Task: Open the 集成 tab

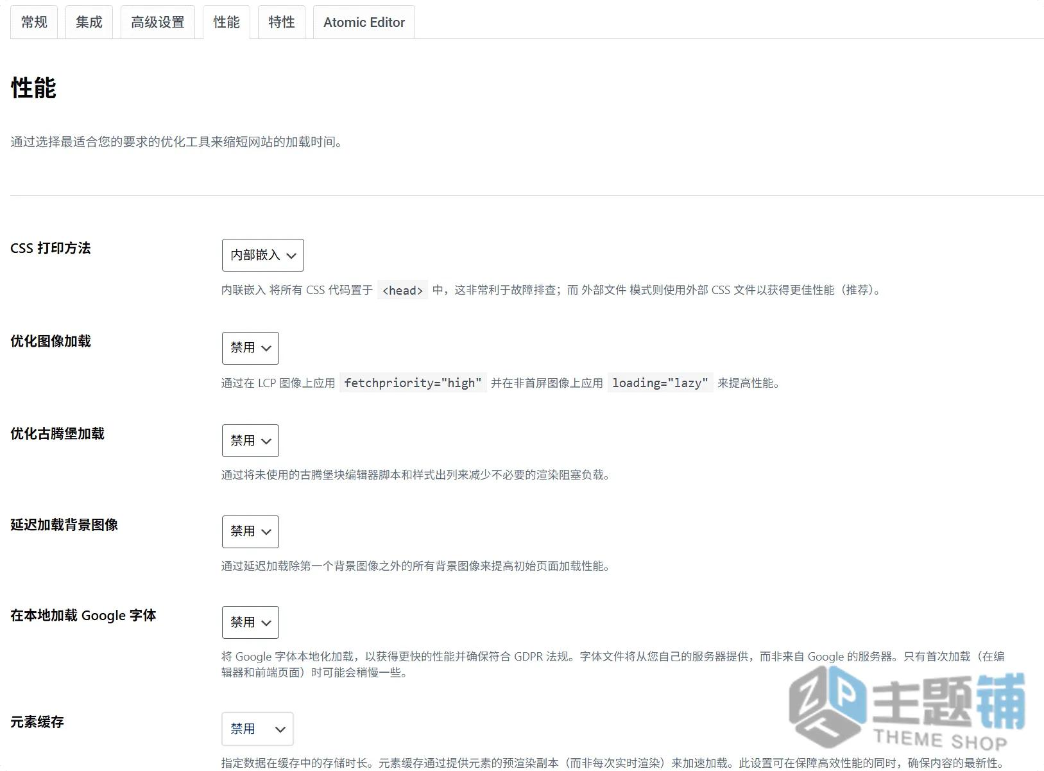Action: click(x=89, y=22)
